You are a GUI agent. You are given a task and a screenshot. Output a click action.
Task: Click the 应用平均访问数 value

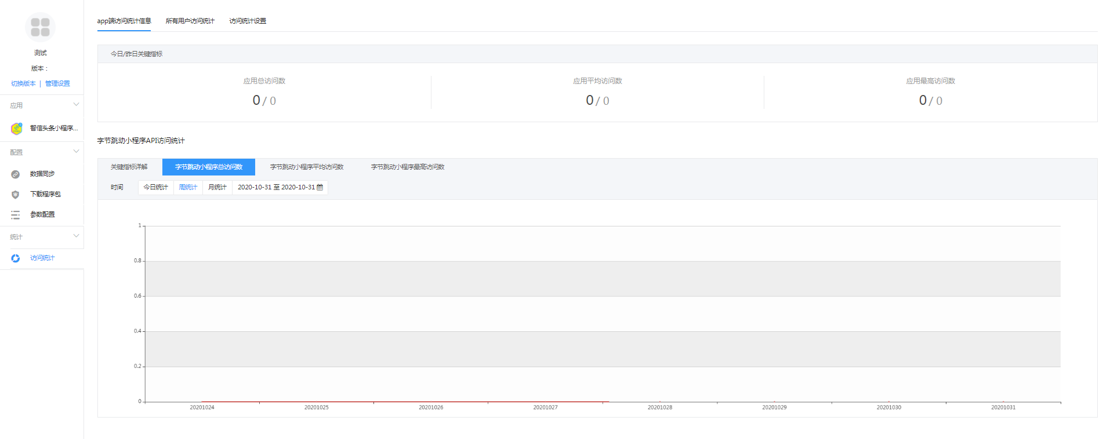[597, 100]
